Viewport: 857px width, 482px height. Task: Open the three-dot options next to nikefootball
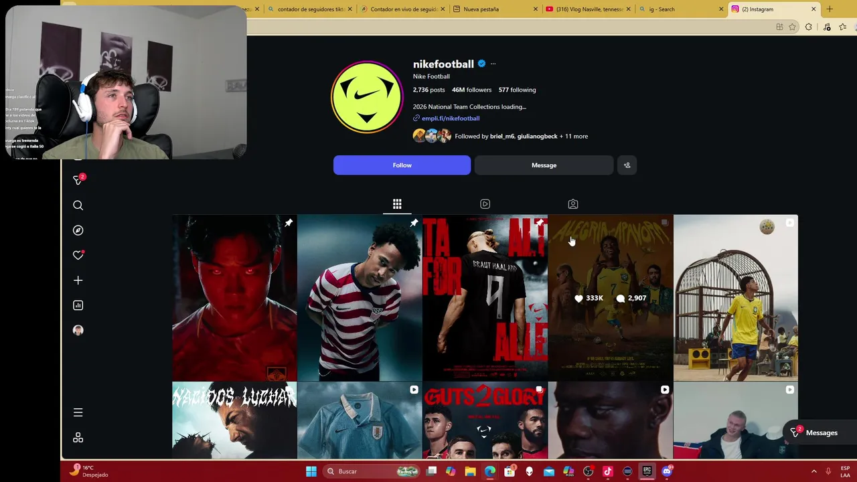[x=493, y=64]
